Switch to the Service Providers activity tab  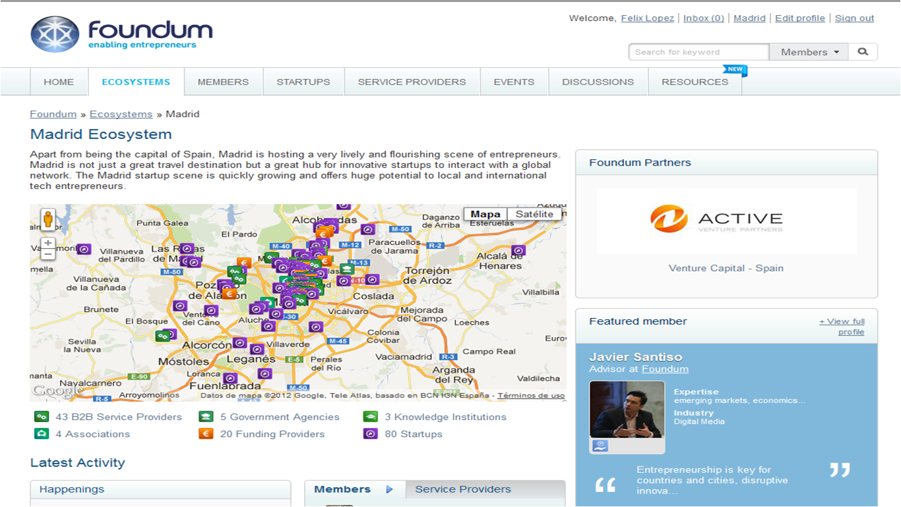click(x=463, y=489)
